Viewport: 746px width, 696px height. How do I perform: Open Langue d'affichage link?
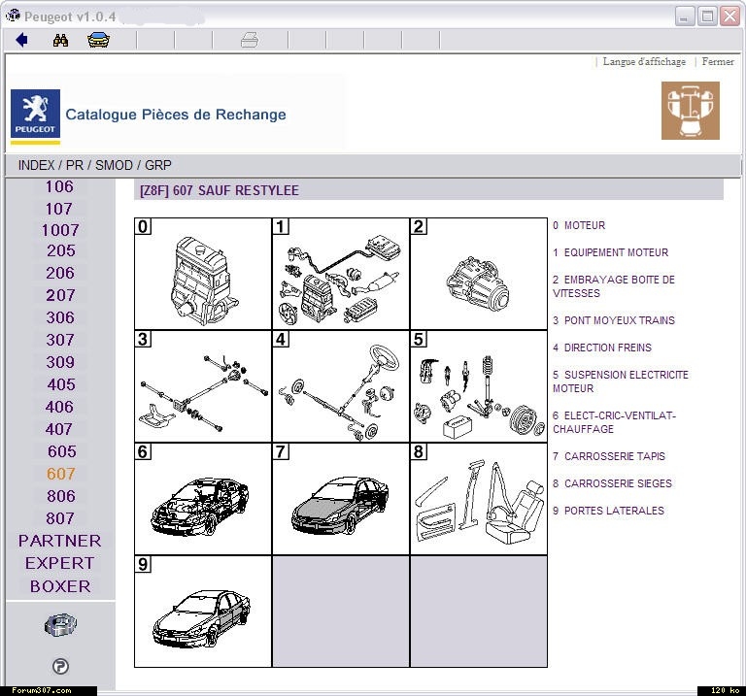644,62
